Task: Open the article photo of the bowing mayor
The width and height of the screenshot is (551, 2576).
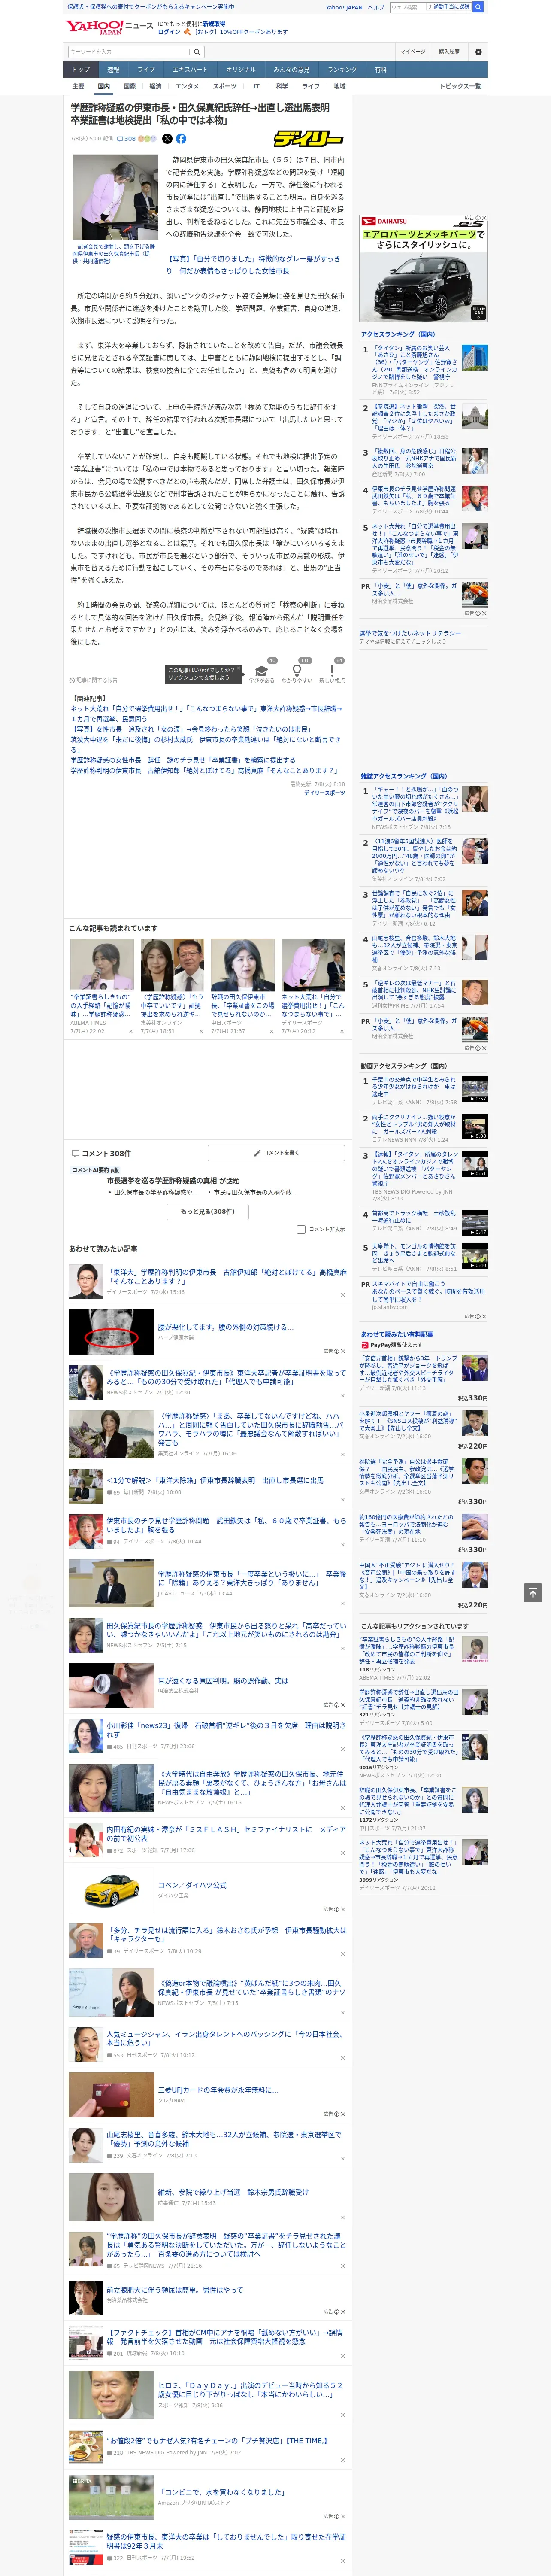Action: 114,197
